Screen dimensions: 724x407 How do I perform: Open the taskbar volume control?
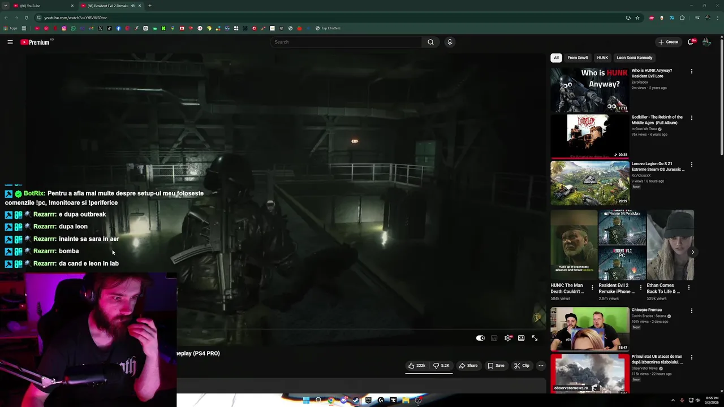tap(697, 400)
